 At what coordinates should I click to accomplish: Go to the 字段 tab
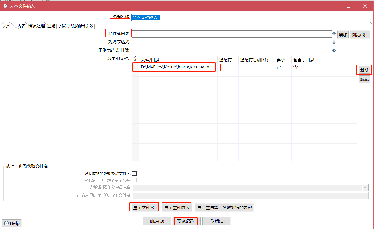coord(62,26)
